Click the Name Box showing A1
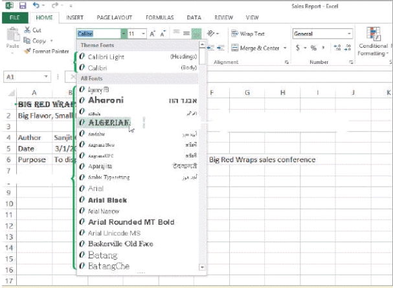Viewport: 393px width, 288px height. tap(23, 77)
